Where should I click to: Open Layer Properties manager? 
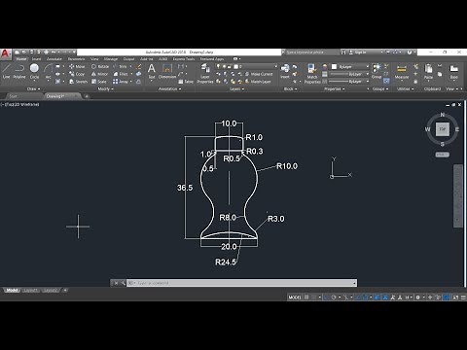point(205,74)
